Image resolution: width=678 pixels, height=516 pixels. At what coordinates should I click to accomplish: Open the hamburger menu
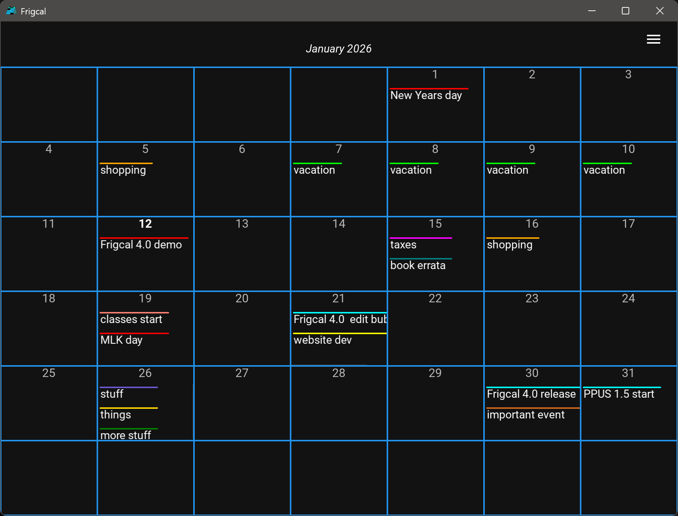[653, 39]
